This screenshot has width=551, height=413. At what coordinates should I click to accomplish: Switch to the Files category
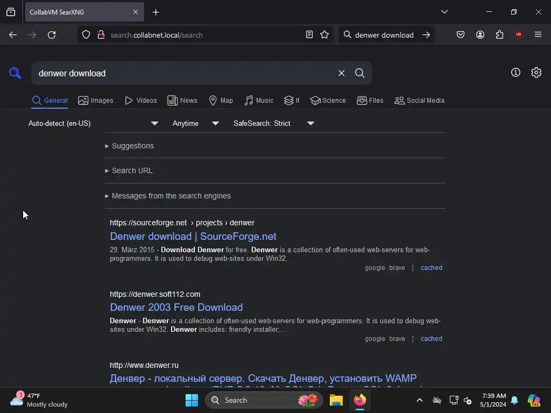pyautogui.click(x=370, y=101)
